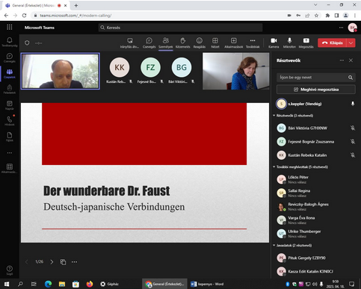The width and height of the screenshot is (361, 289).
Task: Open Help (Súgó) at sidebar bottom
Action: point(10,270)
